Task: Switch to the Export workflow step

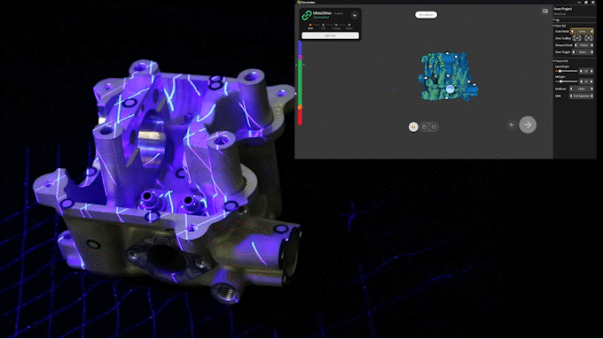Action: tap(348, 27)
